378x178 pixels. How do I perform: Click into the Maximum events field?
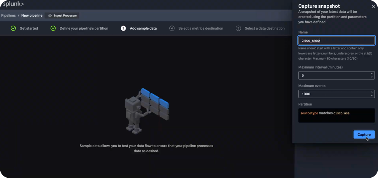pyautogui.click(x=332, y=94)
